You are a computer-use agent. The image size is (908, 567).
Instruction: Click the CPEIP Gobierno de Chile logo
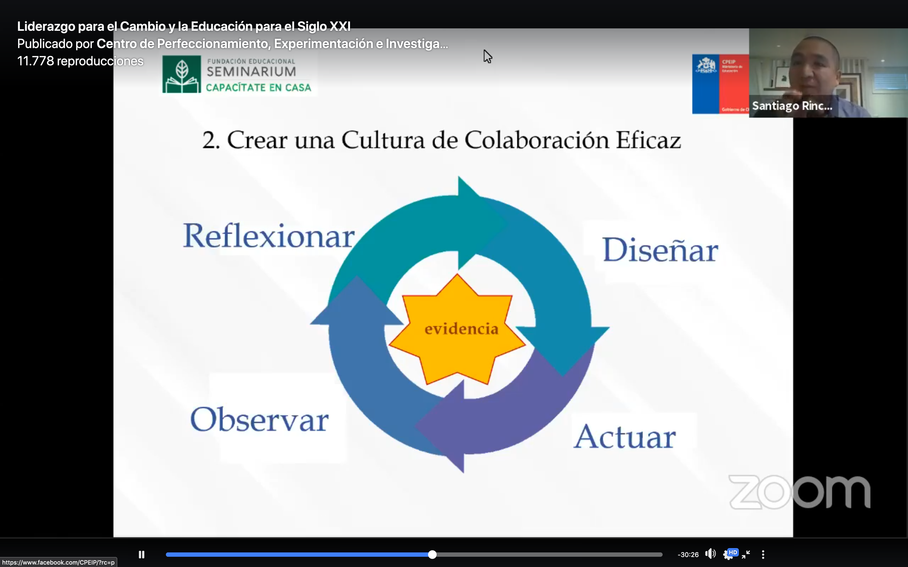[x=720, y=84]
